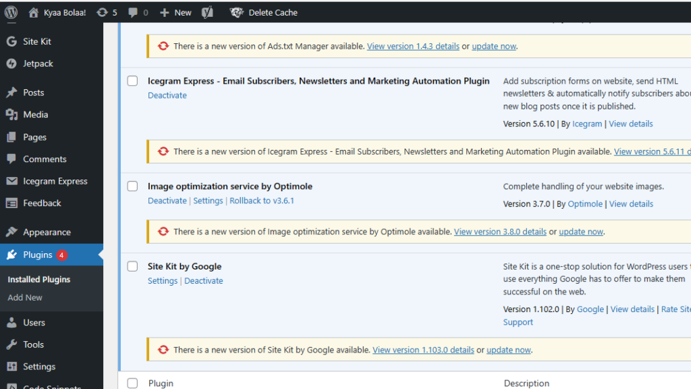
Task: Open the Optimole author link
Action: [585, 204]
